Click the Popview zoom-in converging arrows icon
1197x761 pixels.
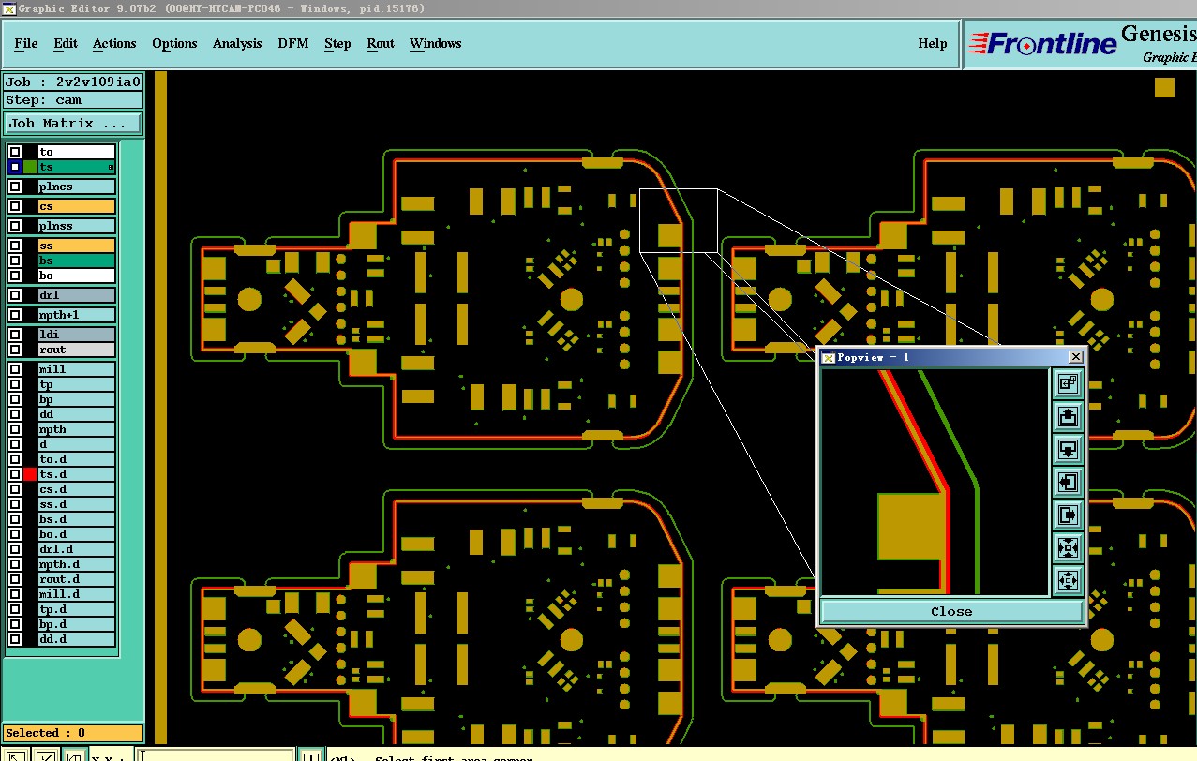click(x=1068, y=547)
